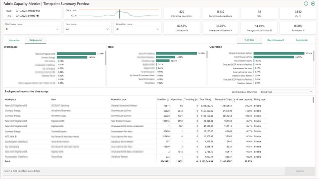Select the 1,557,360.00 Total CU cell
The image size is (319, 179).
click(207, 111)
